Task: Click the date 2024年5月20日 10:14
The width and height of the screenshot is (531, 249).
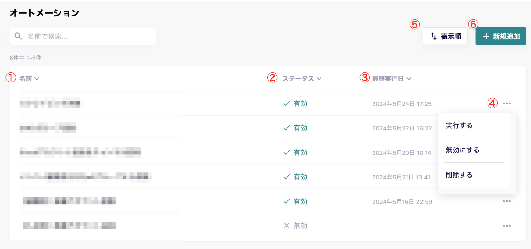Action: click(401, 153)
